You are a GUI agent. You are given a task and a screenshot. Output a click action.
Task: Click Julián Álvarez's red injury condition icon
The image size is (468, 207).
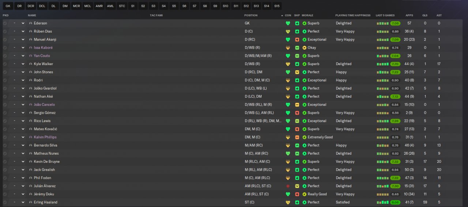point(288,186)
